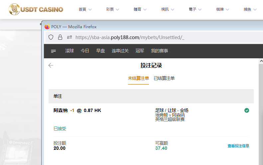The width and height of the screenshot is (263, 165).
Task: Click the 埃弗顿 v 阿森纳 match text
Action: click(x=170, y=115)
